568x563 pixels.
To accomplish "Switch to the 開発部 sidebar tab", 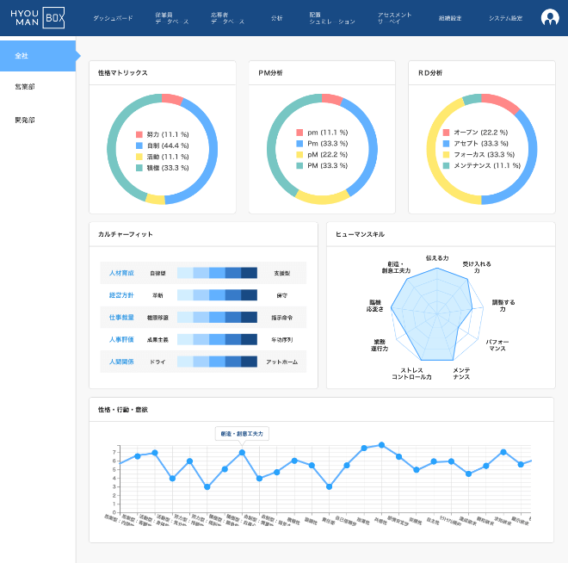I will point(25,120).
